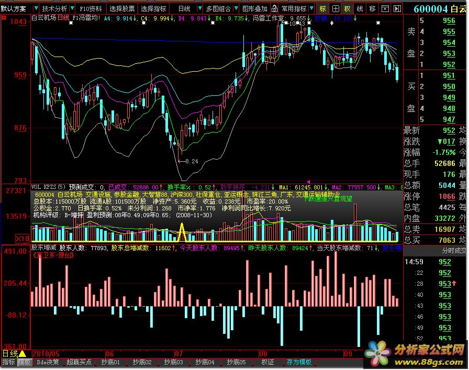Select the 抄底03 template tab
Viewport: 469px width, 370px height.
point(173,362)
